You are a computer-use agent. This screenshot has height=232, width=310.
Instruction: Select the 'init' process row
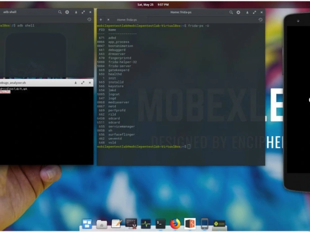(x=109, y=78)
